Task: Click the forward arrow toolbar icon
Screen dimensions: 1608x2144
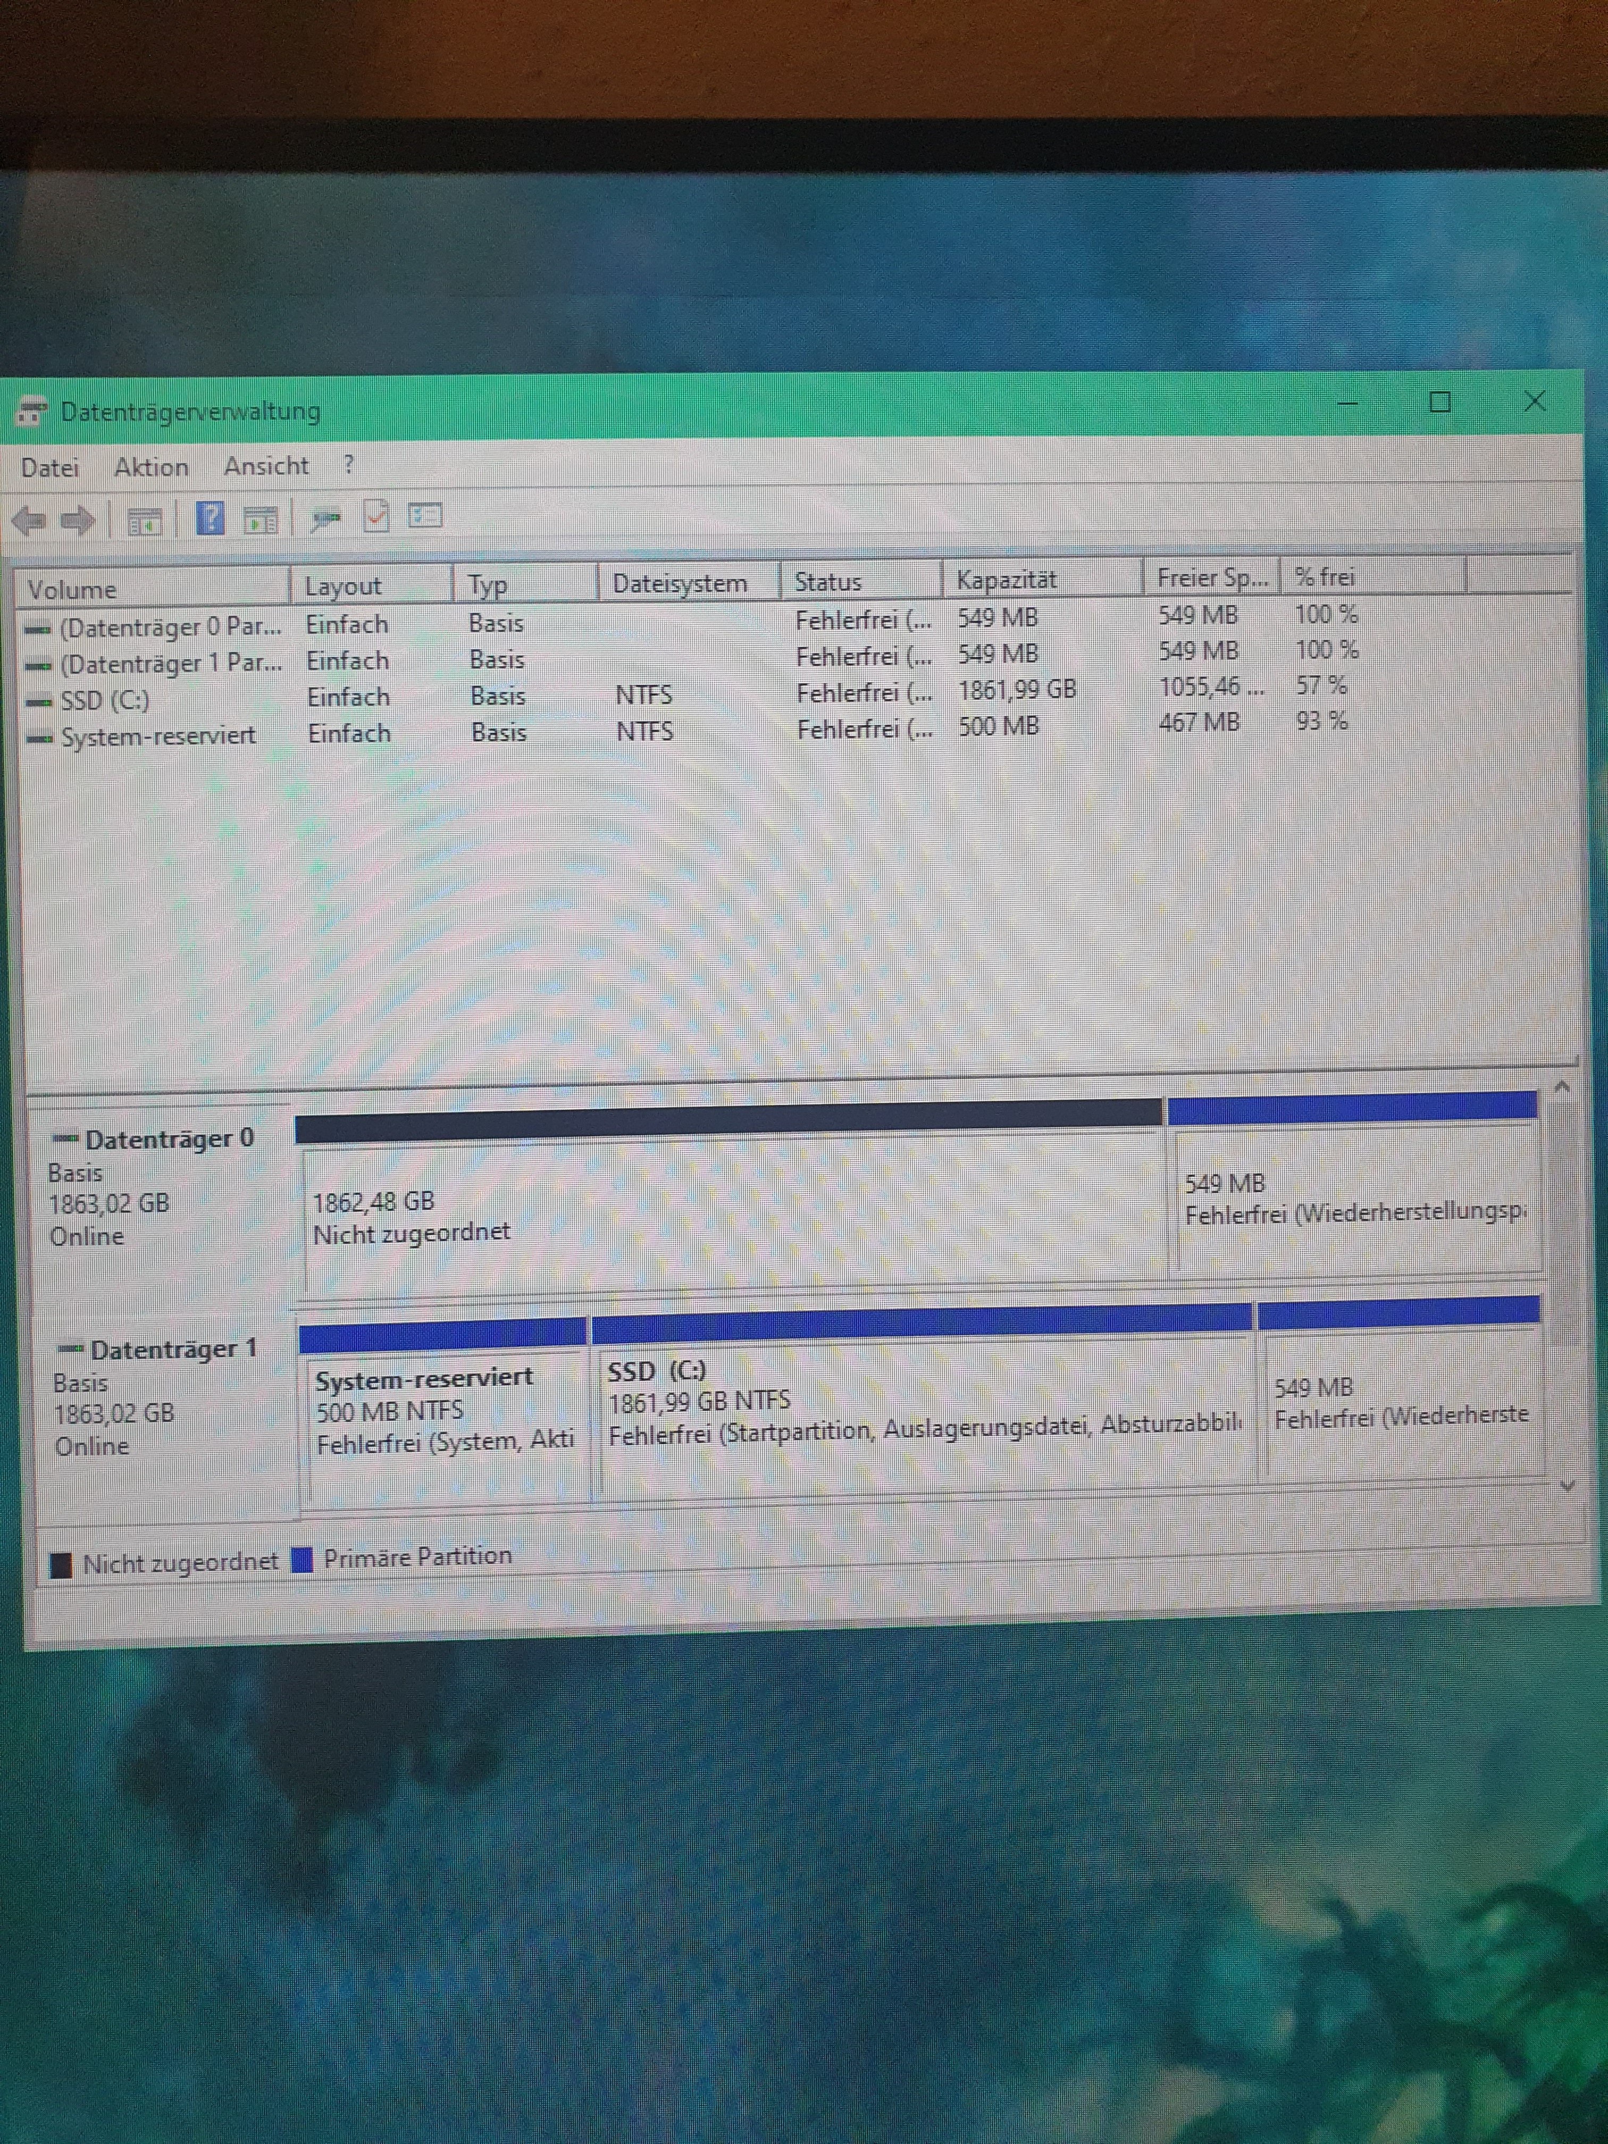Action: tap(78, 522)
